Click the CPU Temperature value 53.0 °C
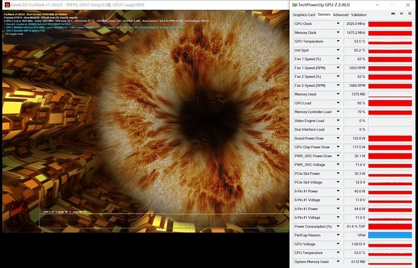418x268 pixels. coord(355,253)
